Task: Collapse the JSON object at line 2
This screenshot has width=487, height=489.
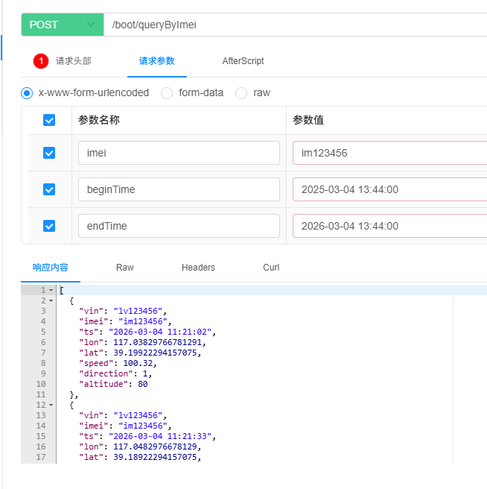Action: [51, 300]
